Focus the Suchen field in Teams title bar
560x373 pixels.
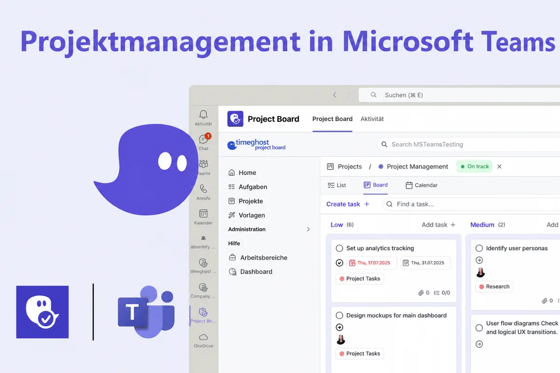[459, 95]
